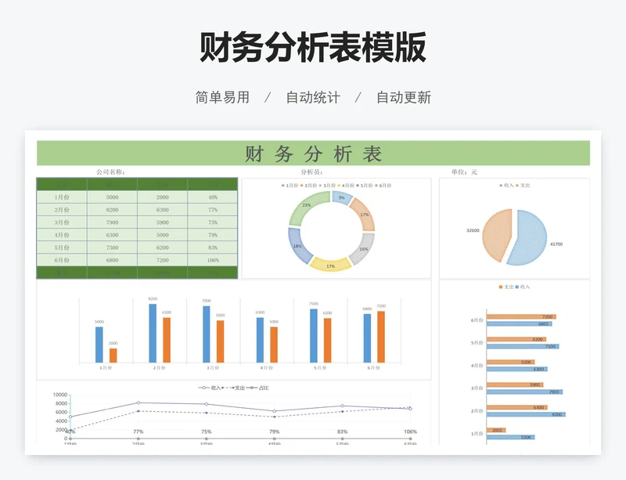Select the 2月份 cell in the table
This screenshot has width=626, height=480.
(x=62, y=209)
